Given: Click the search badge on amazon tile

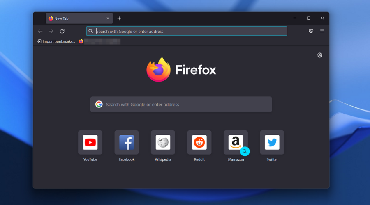Looking at the screenshot, I should click(245, 151).
